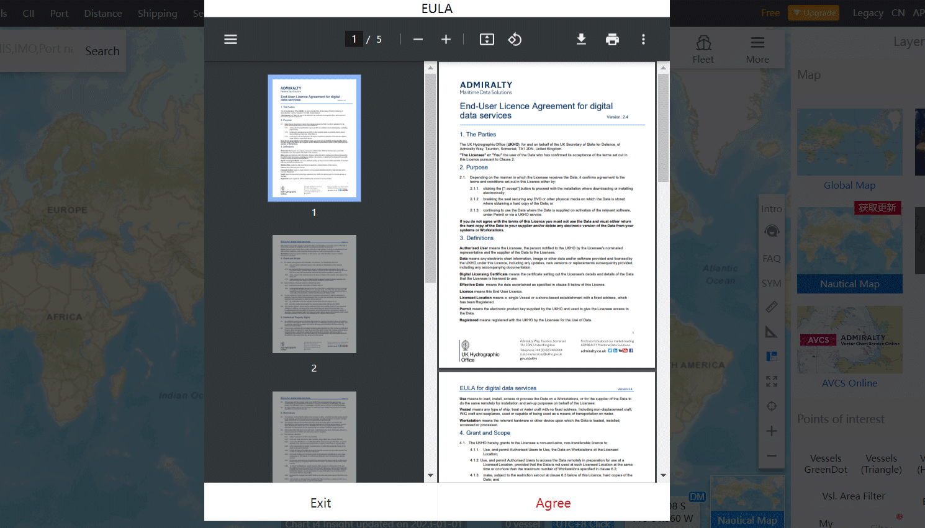Open the Shipping menu
This screenshot has height=528, width=925.
[x=157, y=13]
